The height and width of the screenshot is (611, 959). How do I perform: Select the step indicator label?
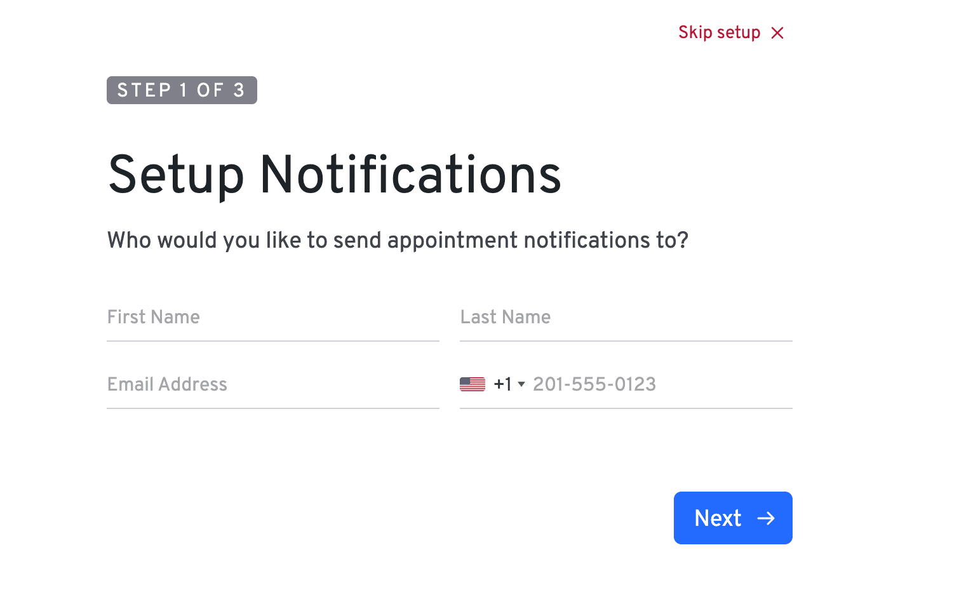pos(182,90)
